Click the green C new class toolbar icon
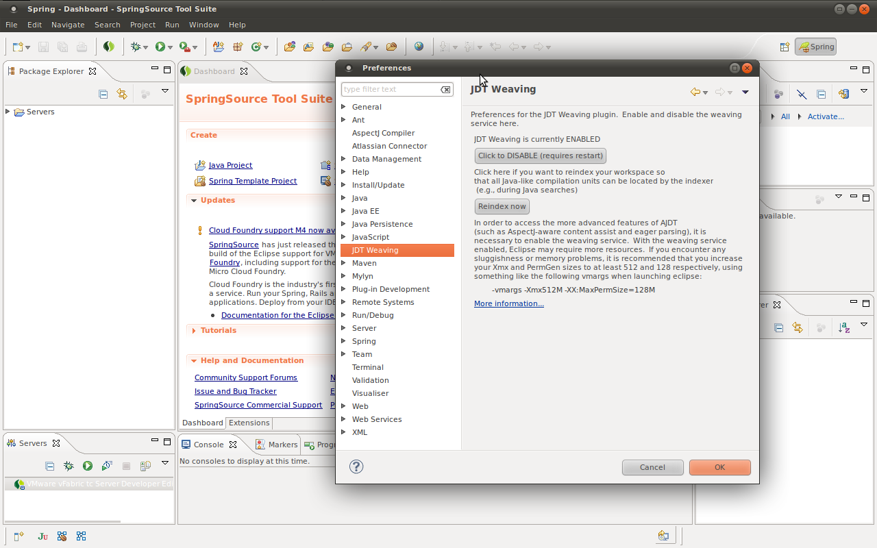The height and width of the screenshot is (548, 877). (x=256, y=47)
